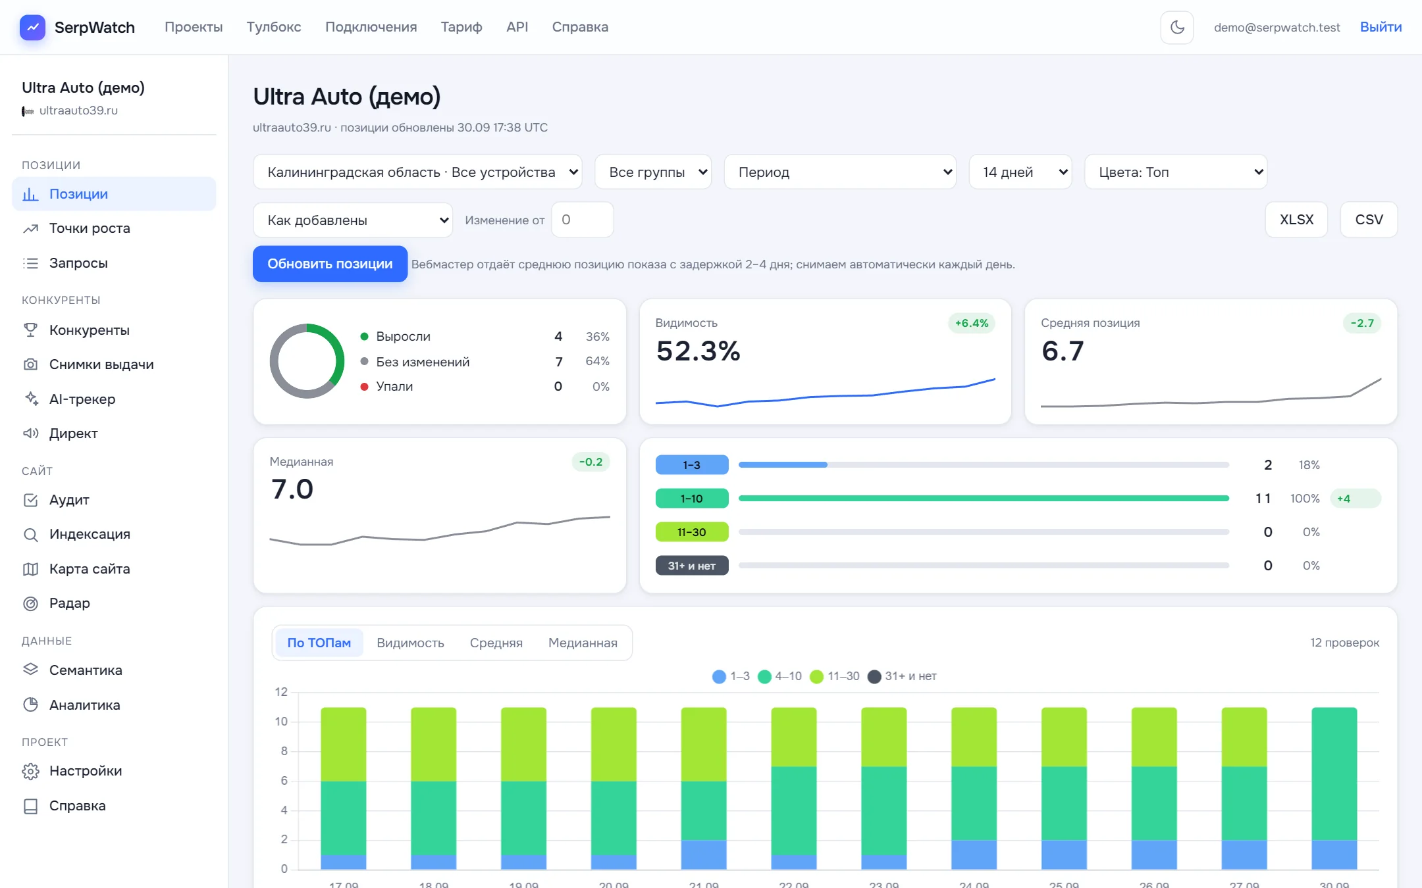Export data via the CSV button
The height and width of the screenshot is (888, 1422).
coord(1369,220)
